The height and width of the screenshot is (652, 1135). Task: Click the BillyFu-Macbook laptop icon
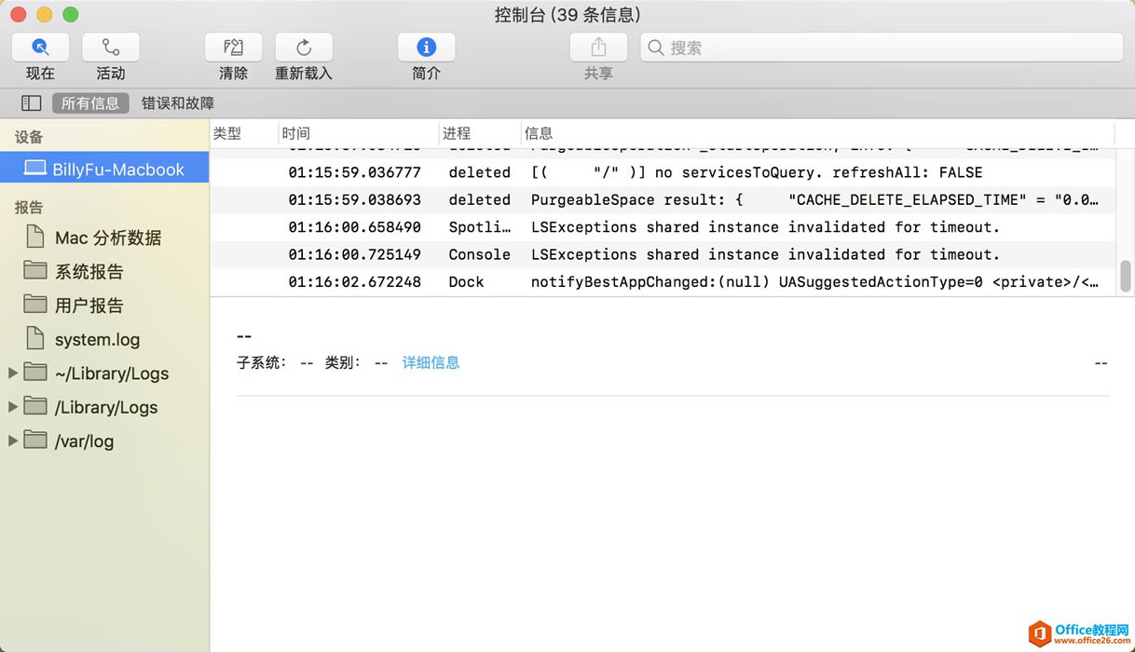pos(35,169)
